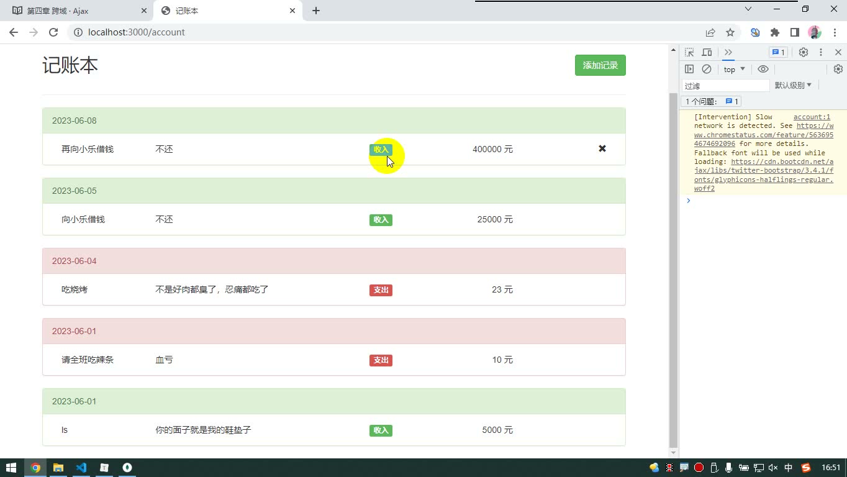Open the issues counter badge in the DevTools top bar
The width and height of the screenshot is (847, 477).
coord(778,52)
